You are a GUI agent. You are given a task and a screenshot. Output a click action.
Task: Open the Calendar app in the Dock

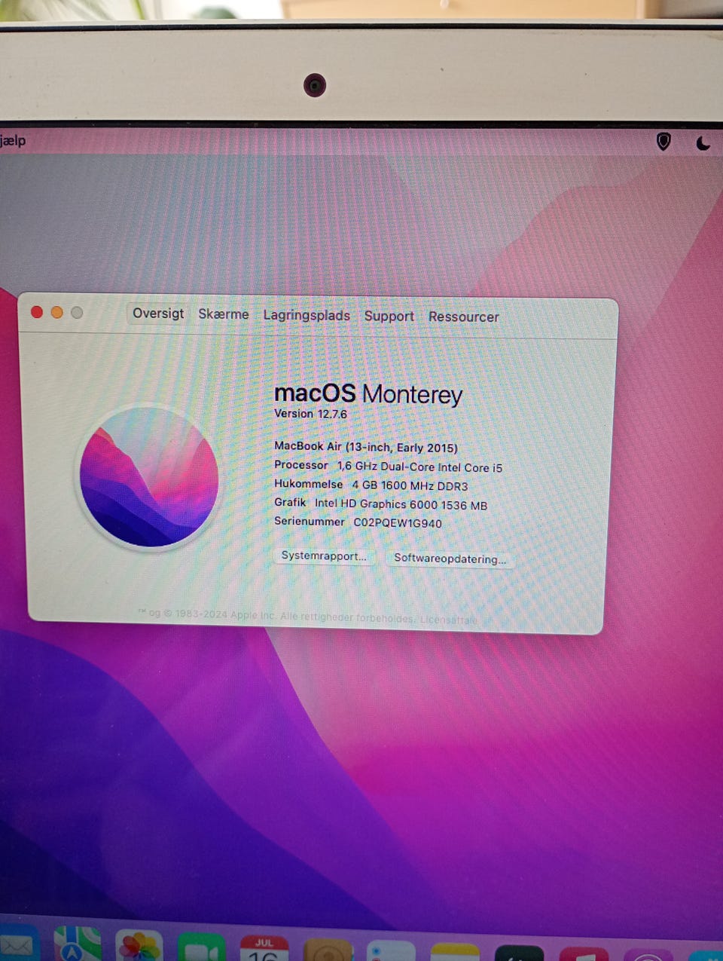coord(264,949)
